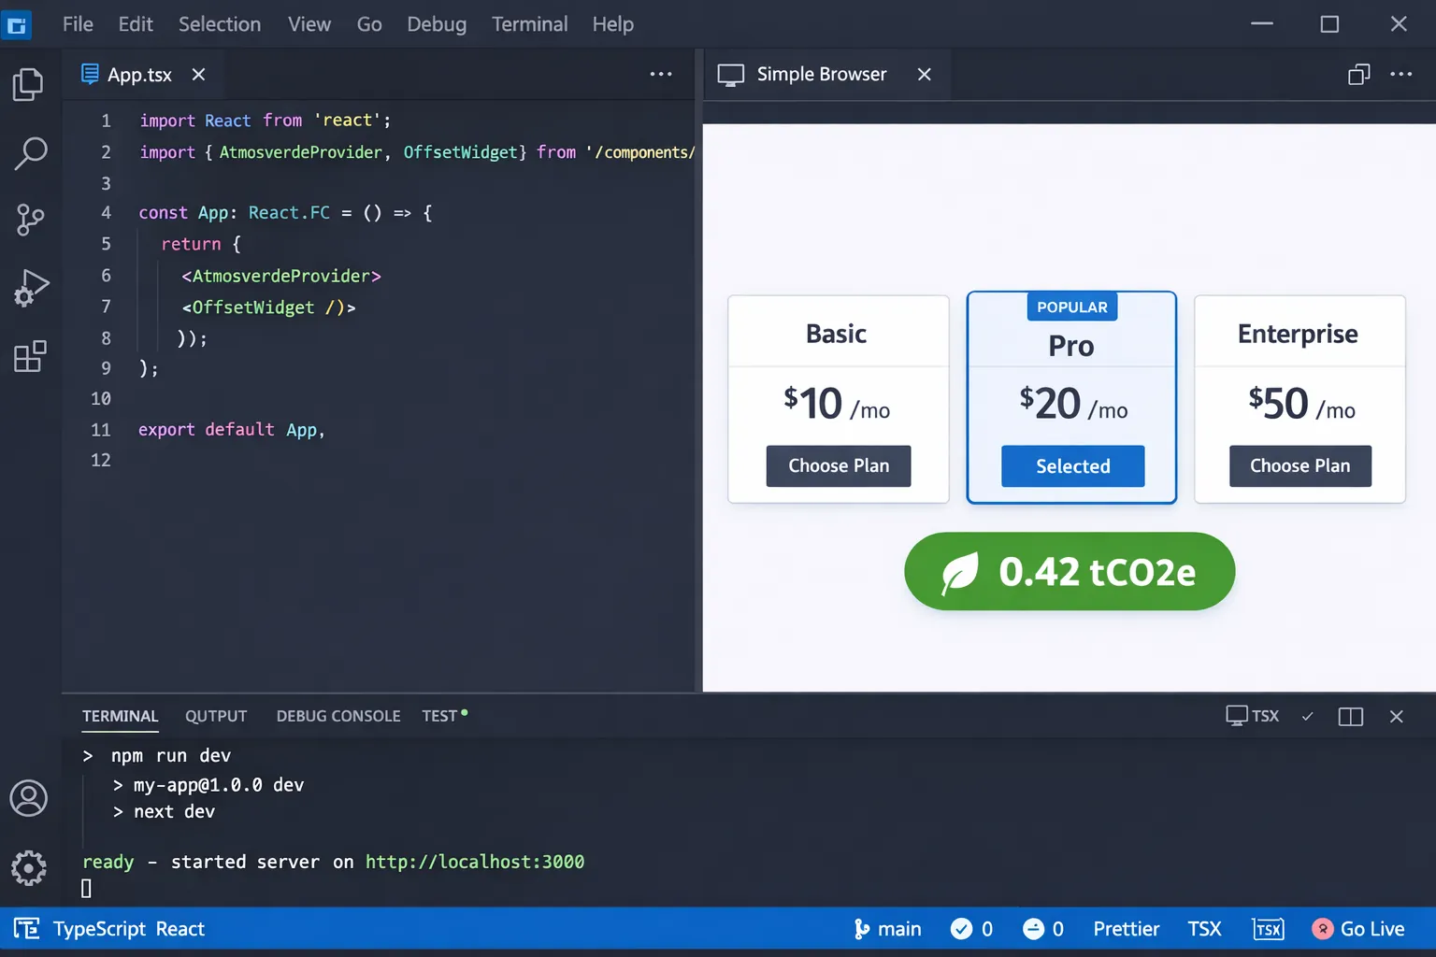Click the app logo in the title bar

(17, 24)
